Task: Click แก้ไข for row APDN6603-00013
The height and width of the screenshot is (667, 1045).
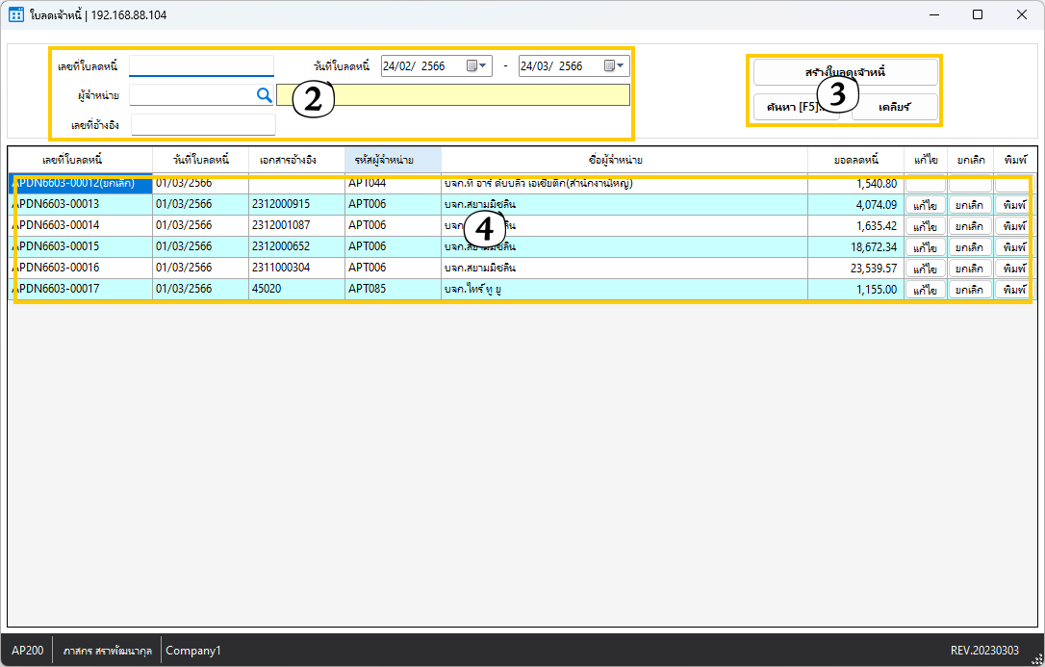Action: (925, 205)
